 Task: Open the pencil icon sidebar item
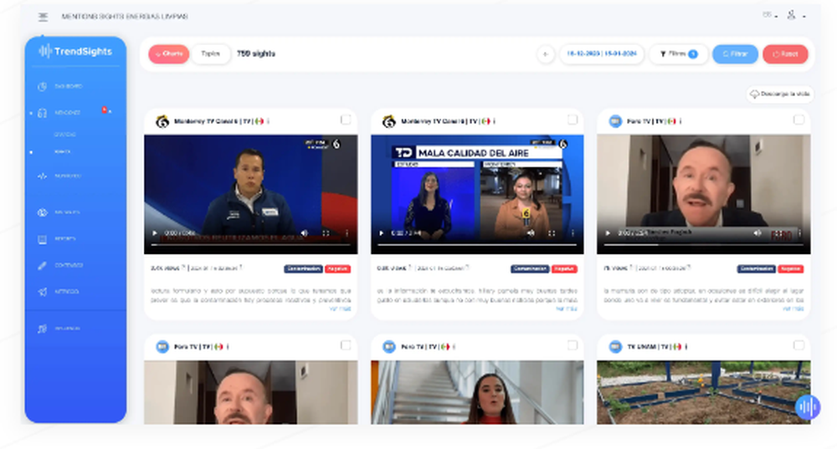(x=42, y=266)
